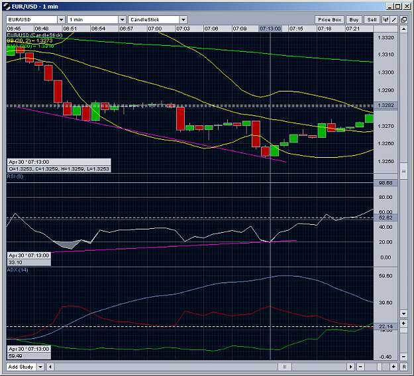Viewport: 414px width, 376px height.
Task: Click the up arrow of price scrollbar
Action: coord(403,29)
